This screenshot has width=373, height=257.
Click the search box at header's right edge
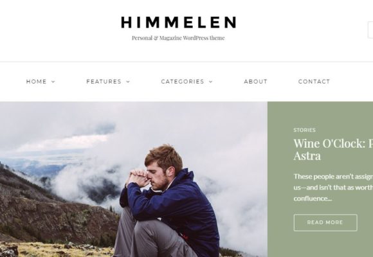(370, 30)
